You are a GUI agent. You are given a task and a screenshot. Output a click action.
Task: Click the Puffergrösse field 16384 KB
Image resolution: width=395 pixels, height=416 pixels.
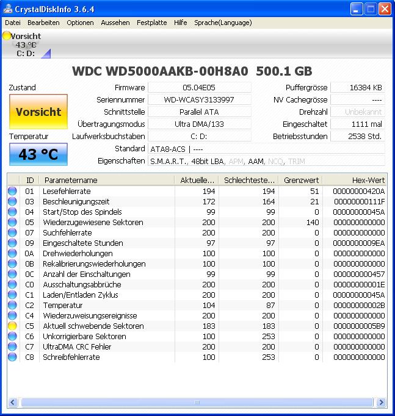(358, 87)
